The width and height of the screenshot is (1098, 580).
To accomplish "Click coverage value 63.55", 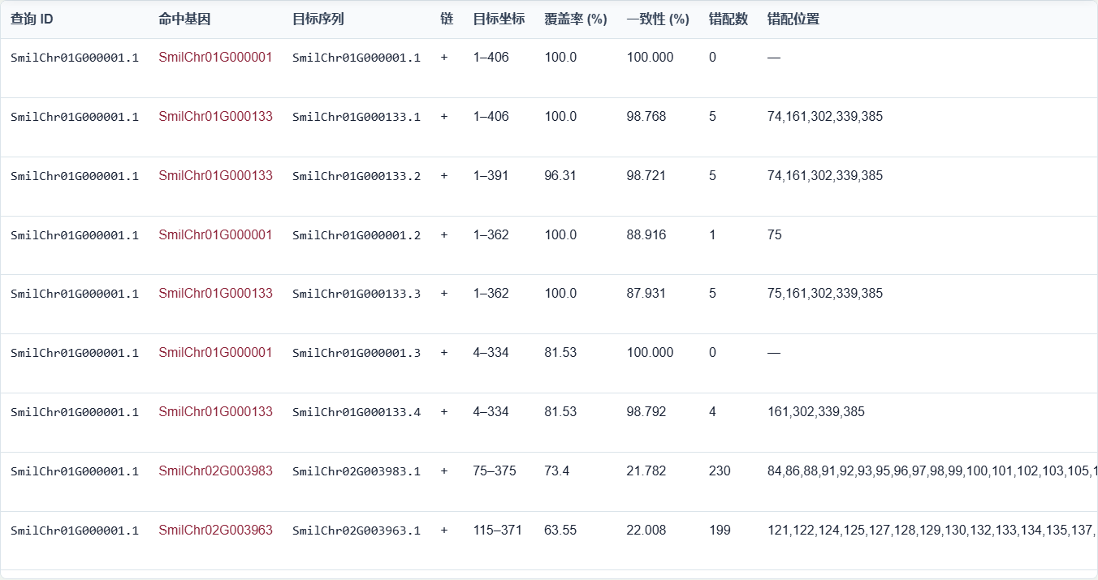I will pyautogui.click(x=560, y=531).
